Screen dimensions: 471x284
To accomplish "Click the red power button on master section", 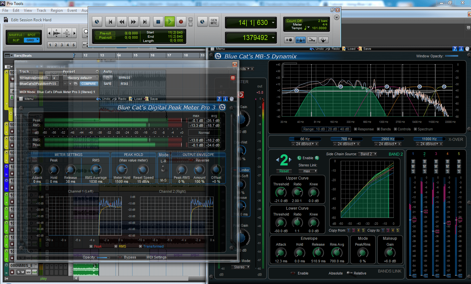I will 241,95.
